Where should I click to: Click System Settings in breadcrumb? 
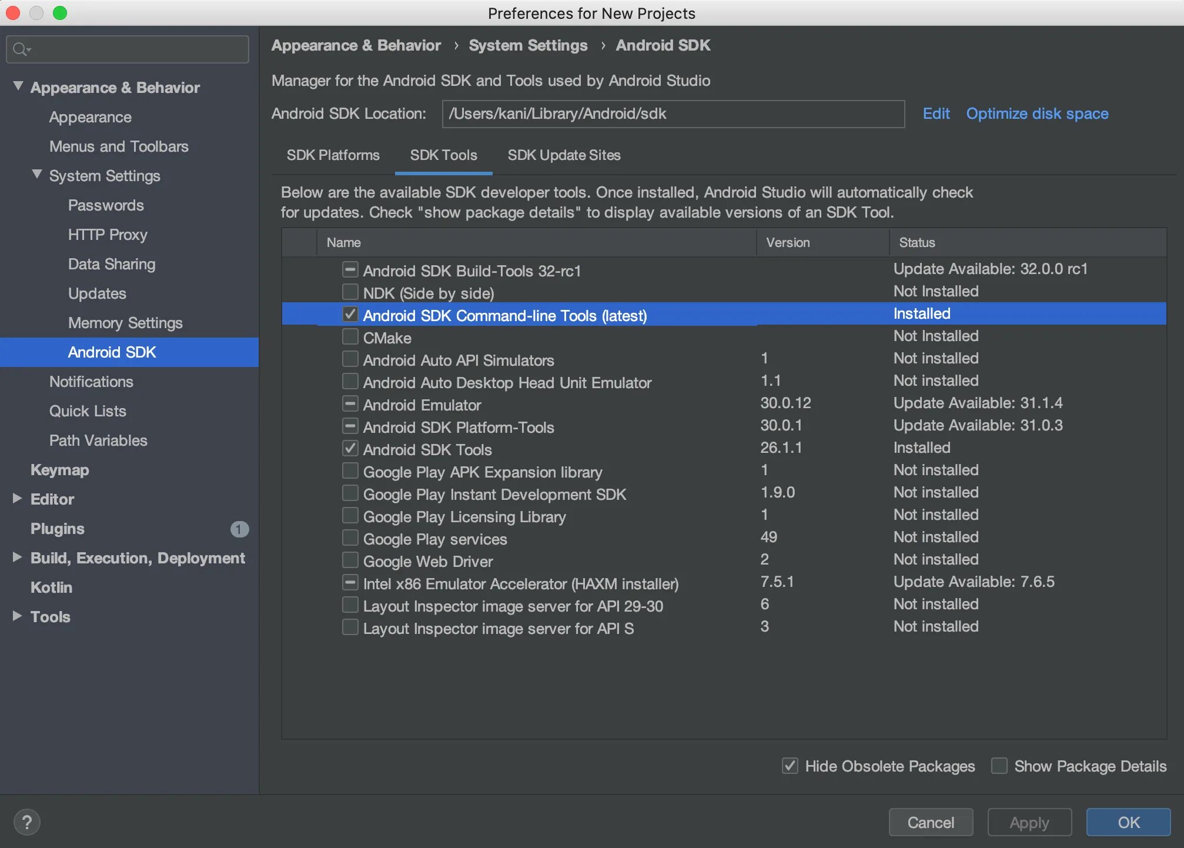(528, 45)
